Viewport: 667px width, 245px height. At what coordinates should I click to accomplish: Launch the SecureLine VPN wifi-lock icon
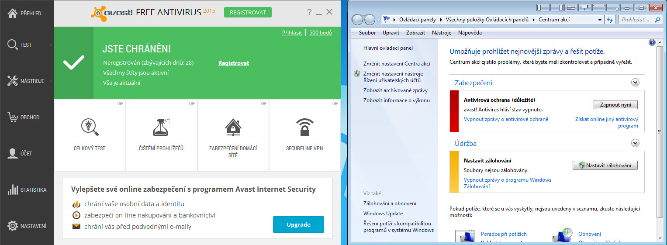[304, 127]
